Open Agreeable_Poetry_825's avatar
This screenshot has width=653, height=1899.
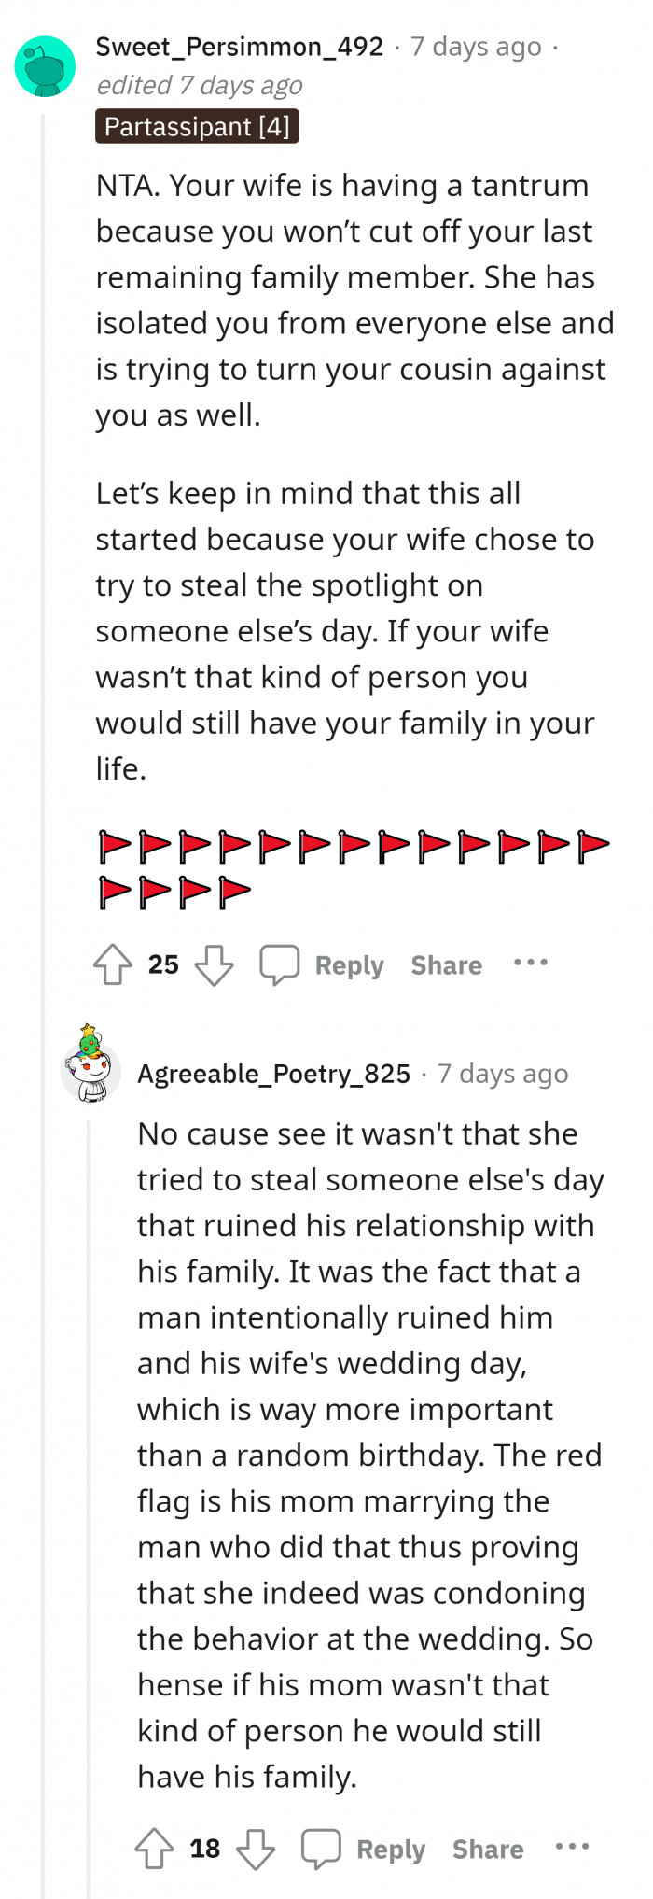point(90,1073)
